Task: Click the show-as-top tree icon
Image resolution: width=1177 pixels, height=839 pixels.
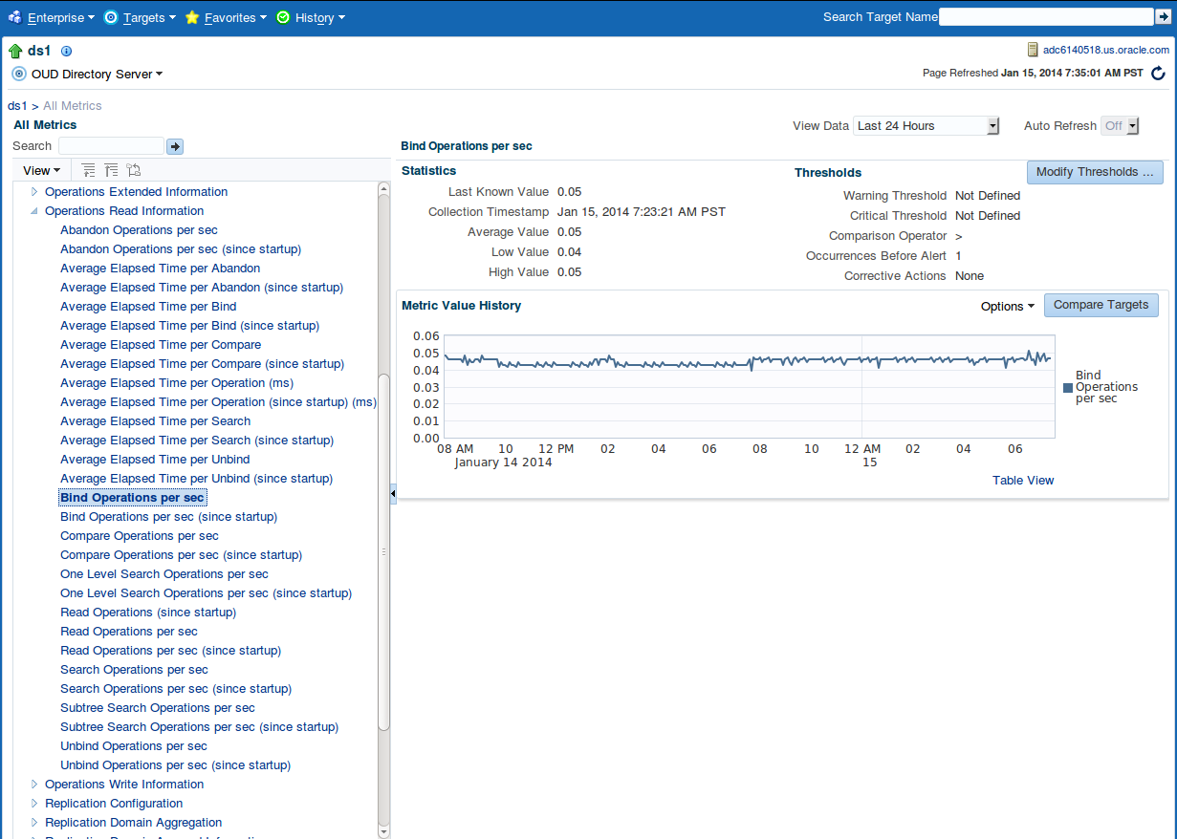Action: coord(134,169)
